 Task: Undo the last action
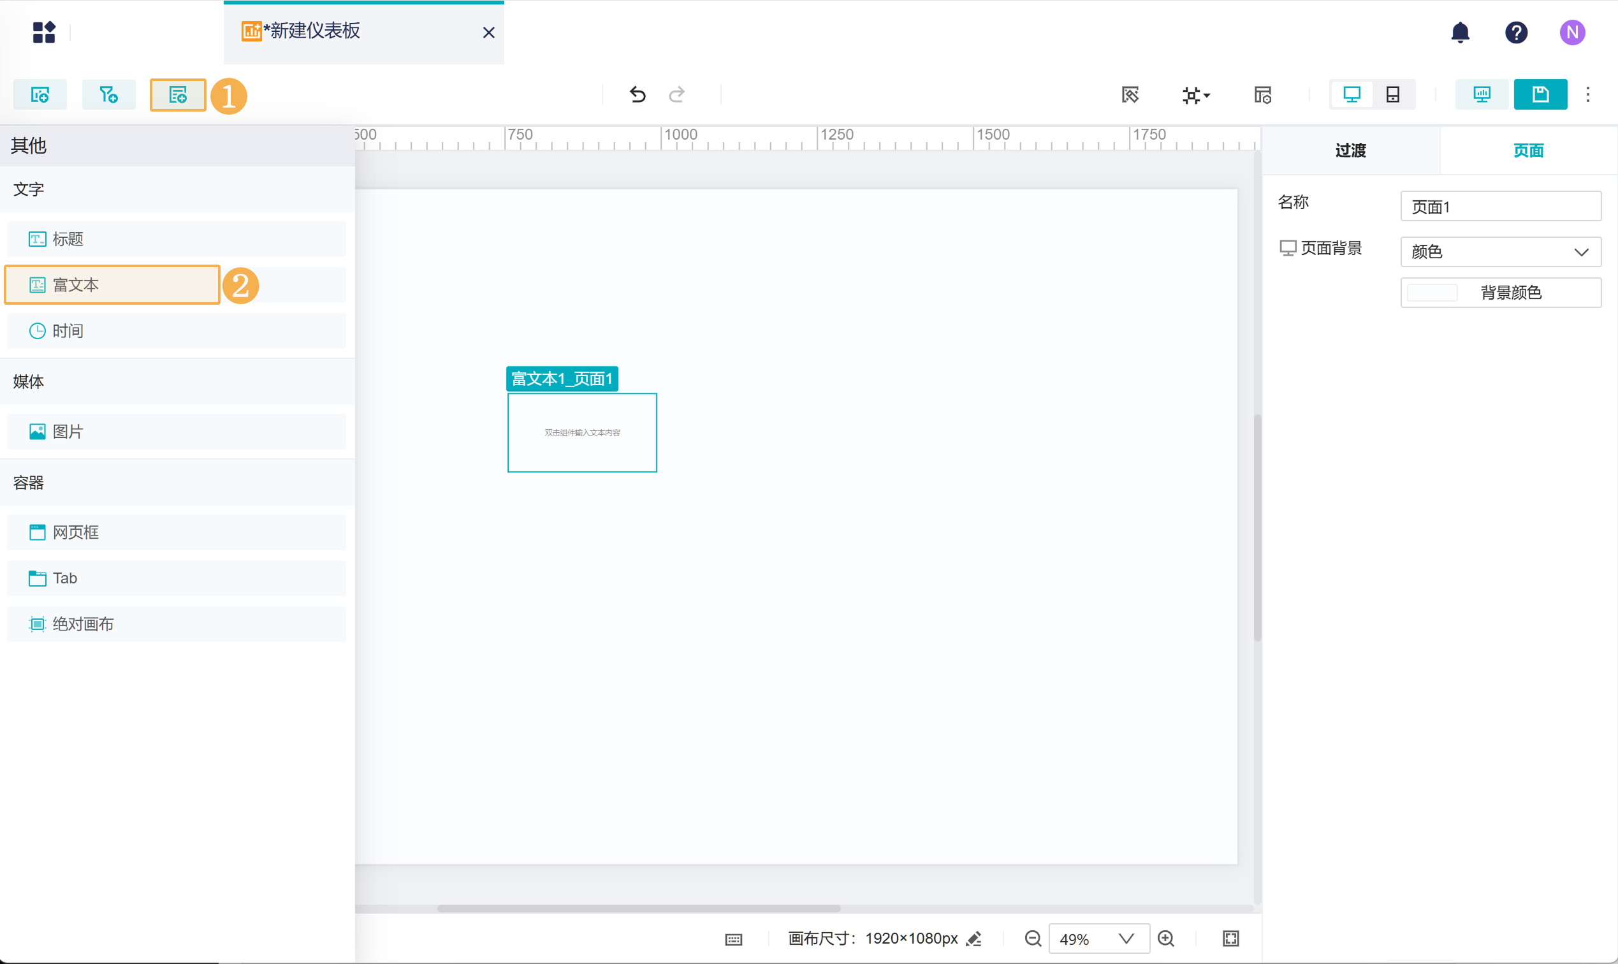pos(638,95)
